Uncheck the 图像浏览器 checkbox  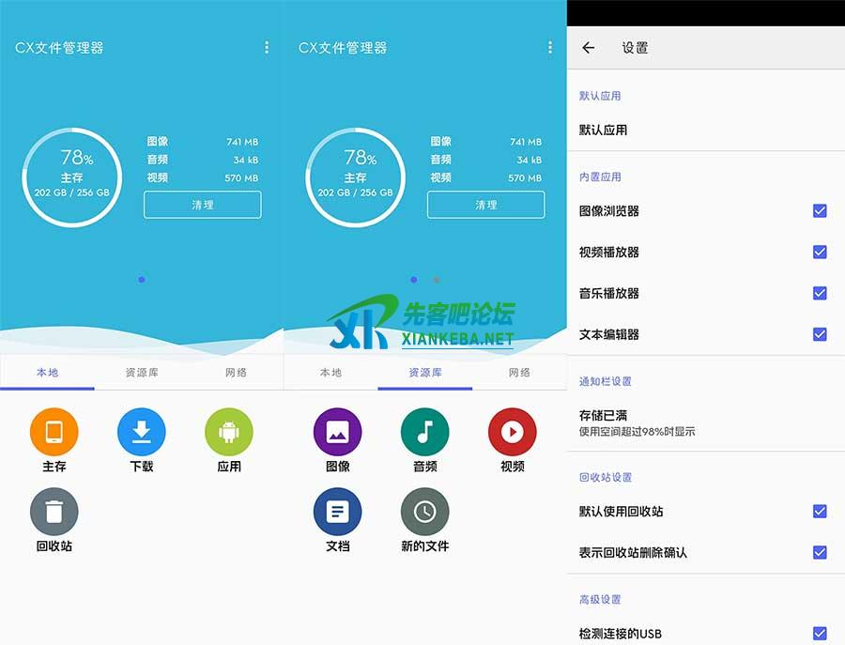(x=820, y=211)
